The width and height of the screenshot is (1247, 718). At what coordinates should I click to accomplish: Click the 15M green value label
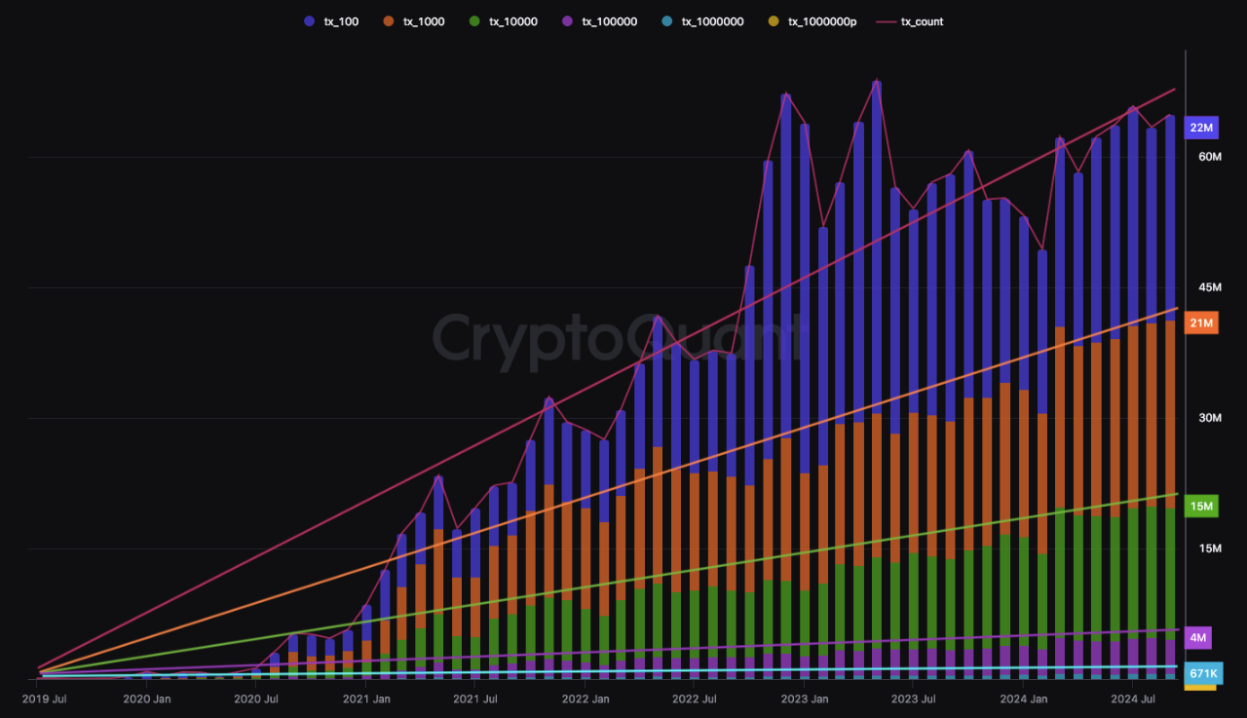tap(1201, 506)
